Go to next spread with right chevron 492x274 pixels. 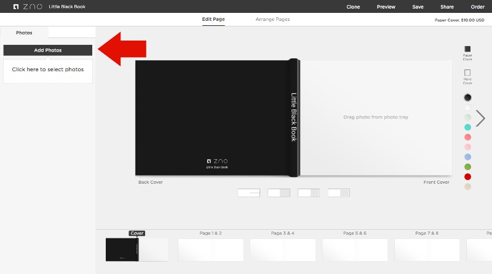pyautogui.click(x=480, y=118)
